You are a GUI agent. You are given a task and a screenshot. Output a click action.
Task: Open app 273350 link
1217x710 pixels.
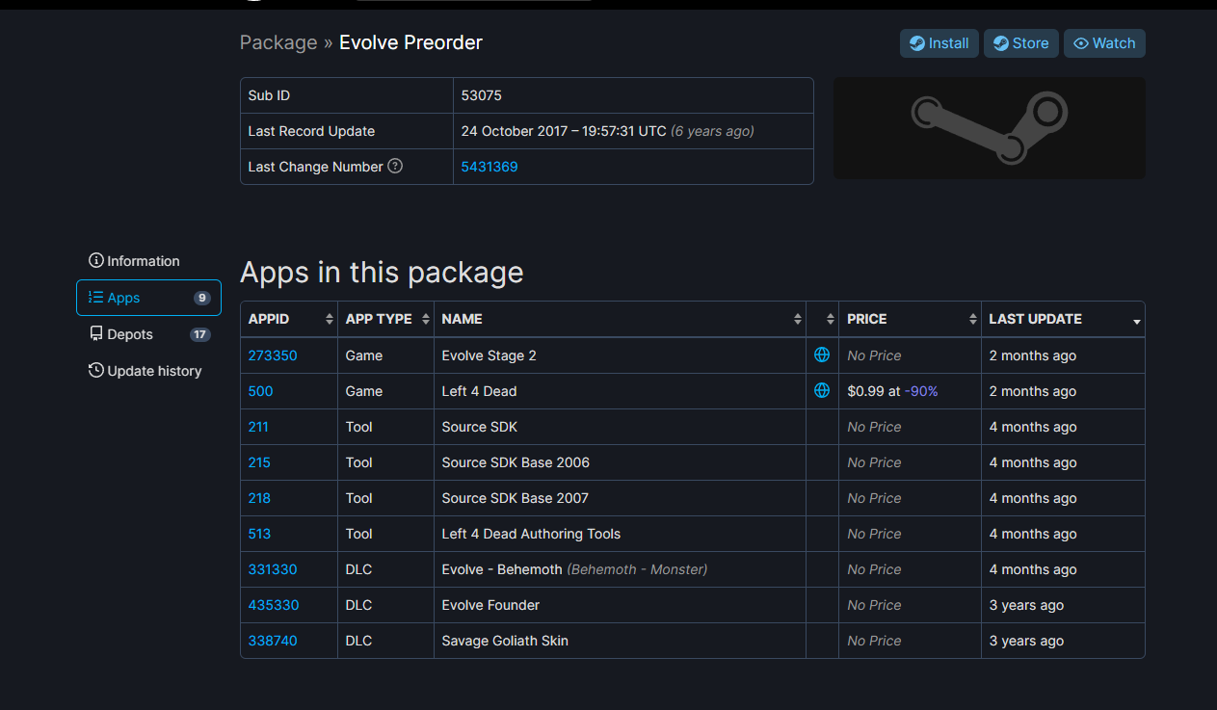[273, 355]
